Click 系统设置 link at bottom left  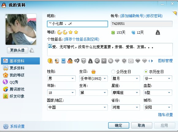point(17,126)
